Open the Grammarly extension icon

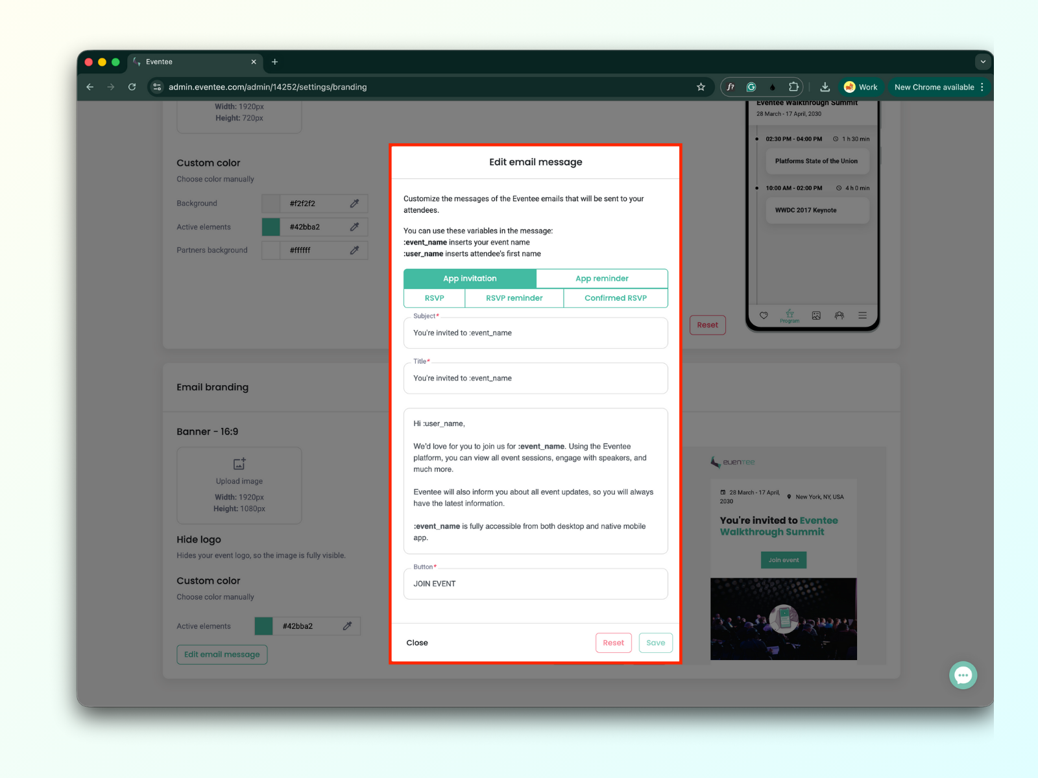point(751,87)
